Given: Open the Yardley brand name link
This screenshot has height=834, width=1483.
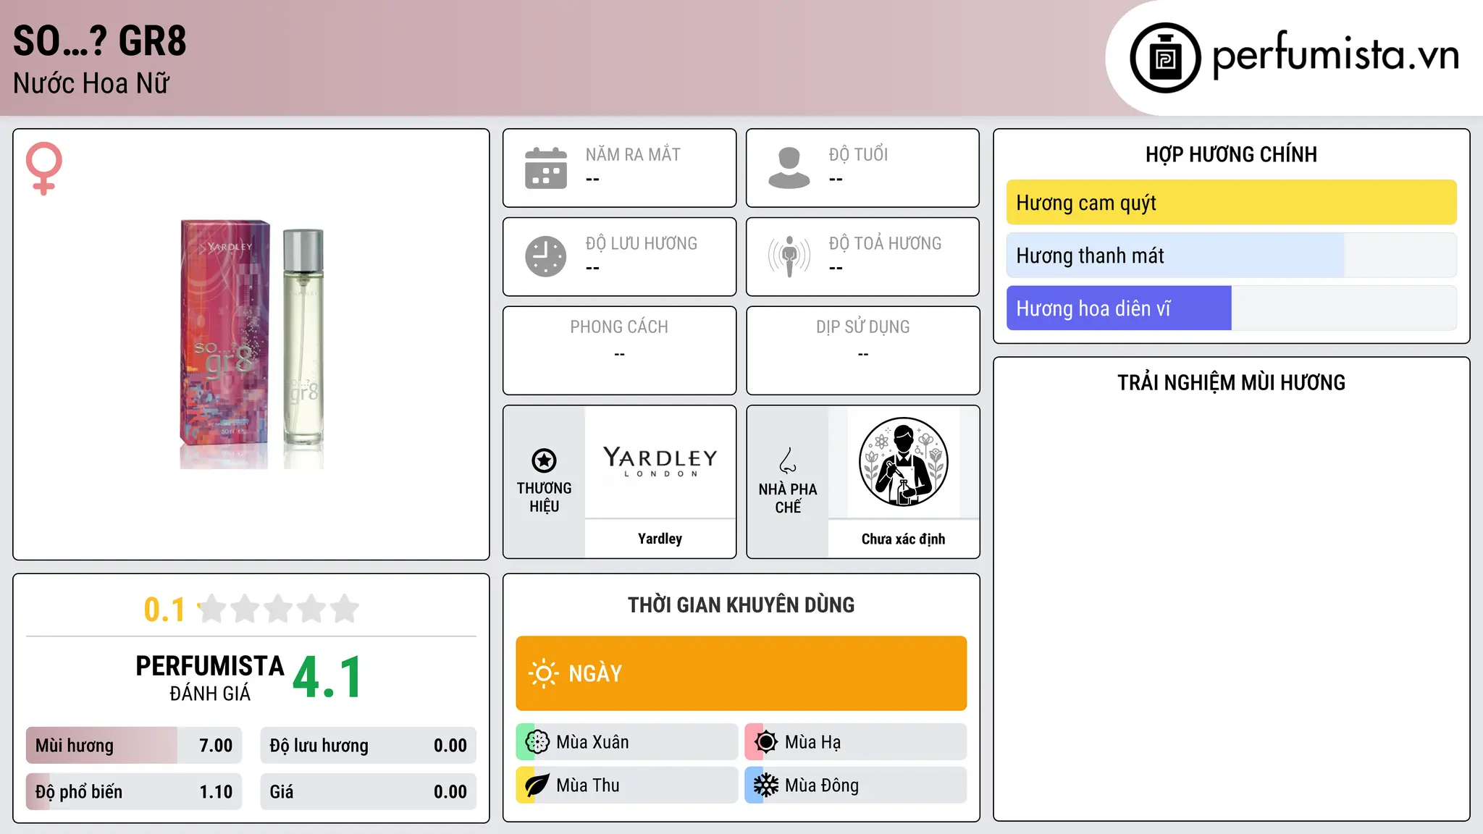Looking at the screenshot, I should coord(660,539).
